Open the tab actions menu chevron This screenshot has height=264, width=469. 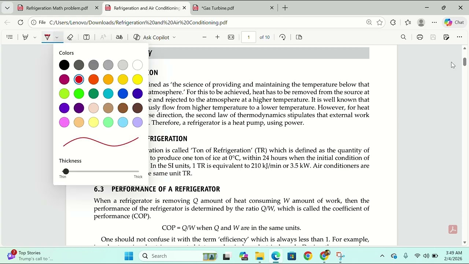point(7,8)
